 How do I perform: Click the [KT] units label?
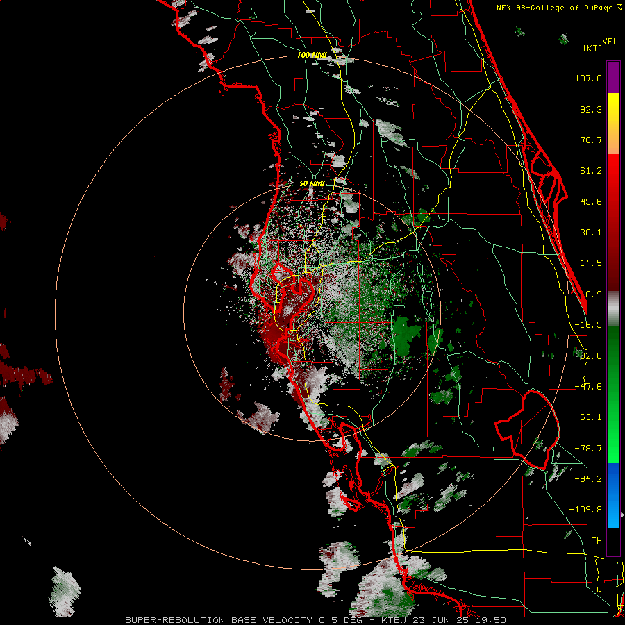coord(593,48)
